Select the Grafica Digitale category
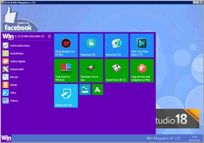The image size is (204, 143). [x=17, y=61]
